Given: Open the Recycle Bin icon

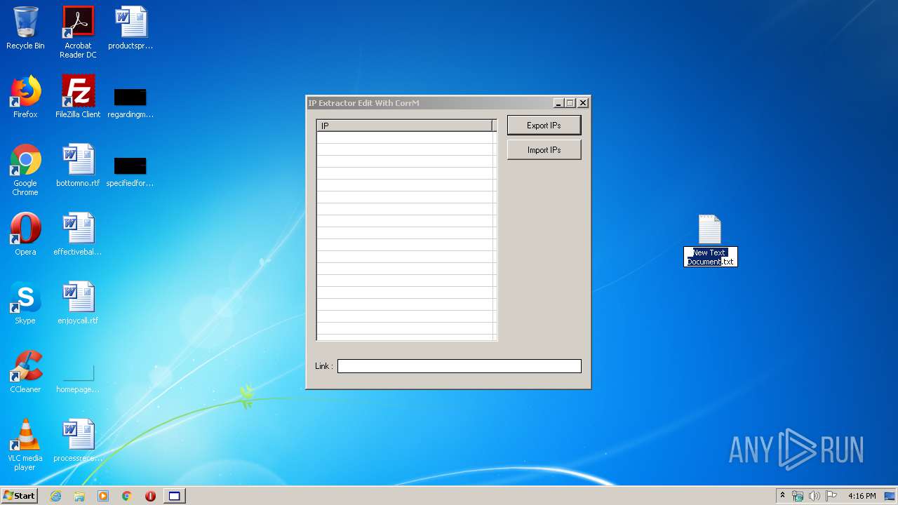Looking at the screenshot, I should coord(25,28).
